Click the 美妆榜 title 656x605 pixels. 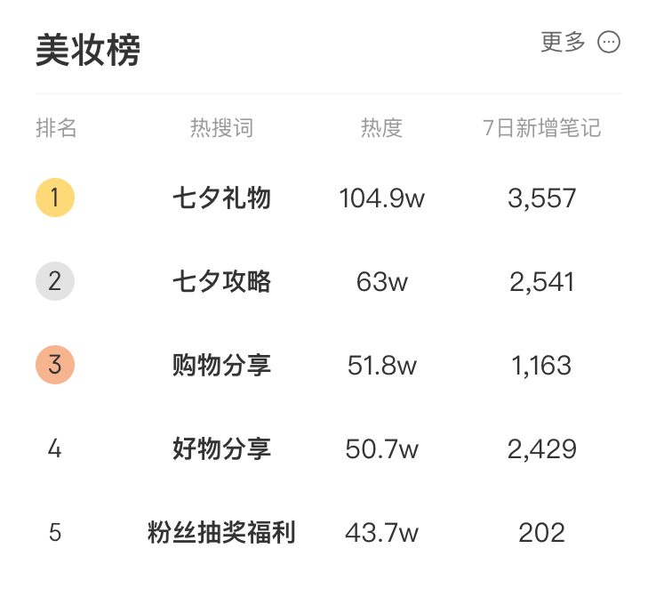pyautogui.click(x=88, y=50)
